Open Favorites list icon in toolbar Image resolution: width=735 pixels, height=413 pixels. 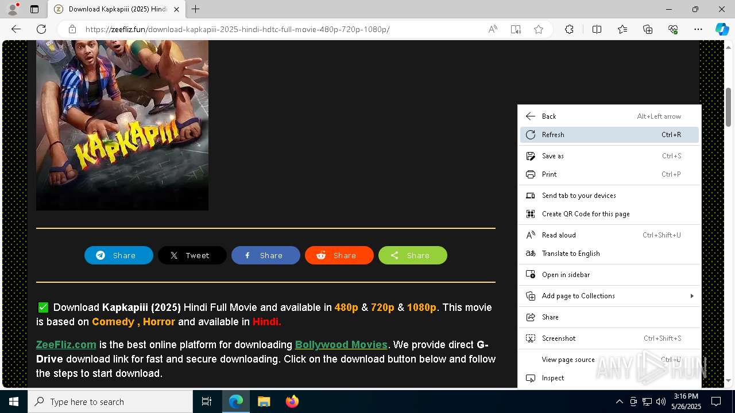(x=622, y=29)
